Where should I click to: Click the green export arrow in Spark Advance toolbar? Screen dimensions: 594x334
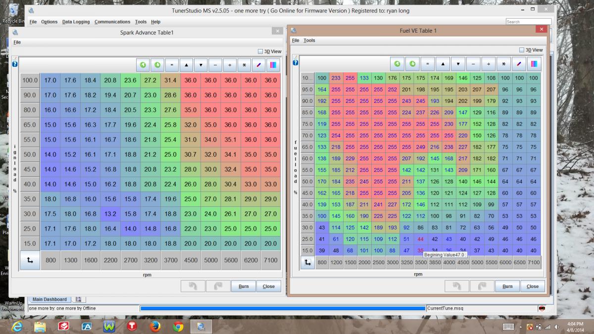[158, 65]
